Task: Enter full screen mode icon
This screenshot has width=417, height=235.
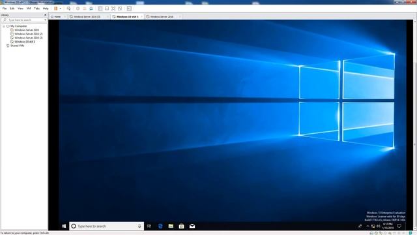Action: tap(113, 8)
